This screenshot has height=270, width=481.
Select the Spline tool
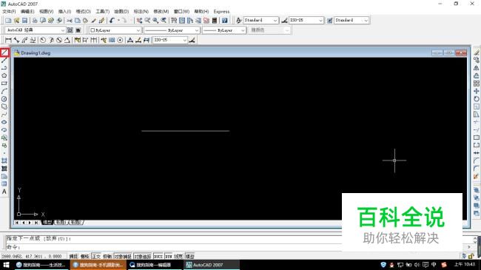click(4, 115)
